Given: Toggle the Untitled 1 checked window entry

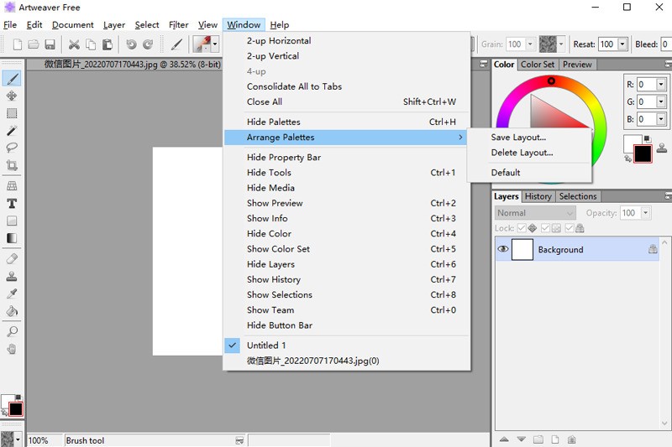Looking at the screenshot, I should [x=266, y=346].
